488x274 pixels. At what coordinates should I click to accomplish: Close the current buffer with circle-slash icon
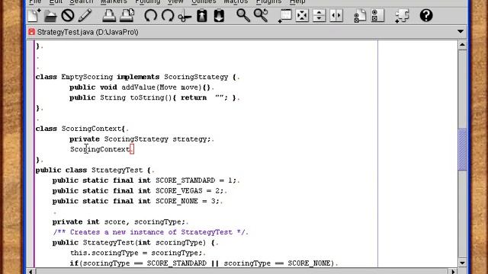[x=68, y=15]
